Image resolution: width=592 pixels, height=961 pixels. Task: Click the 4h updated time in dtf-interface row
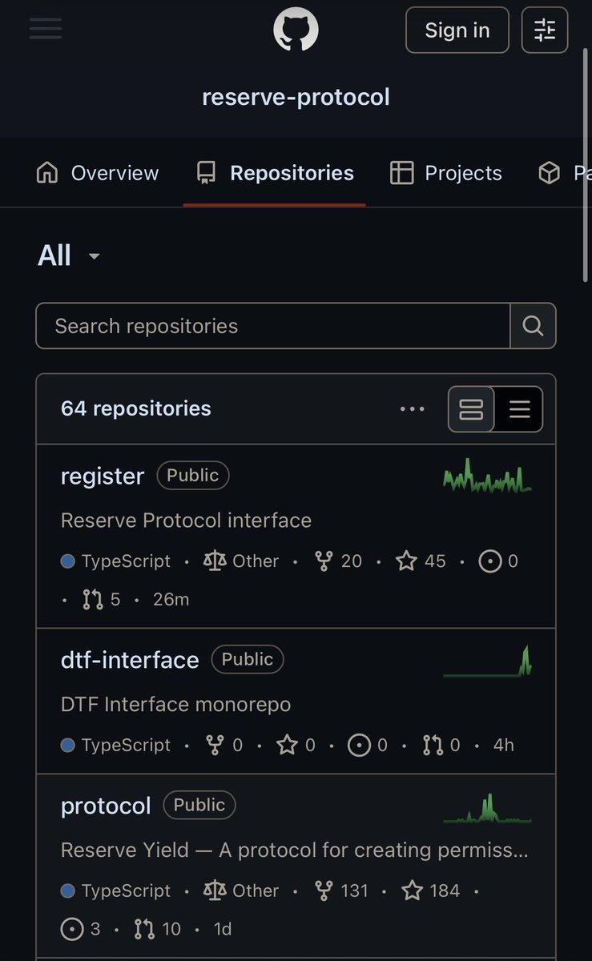click(504, 746)
